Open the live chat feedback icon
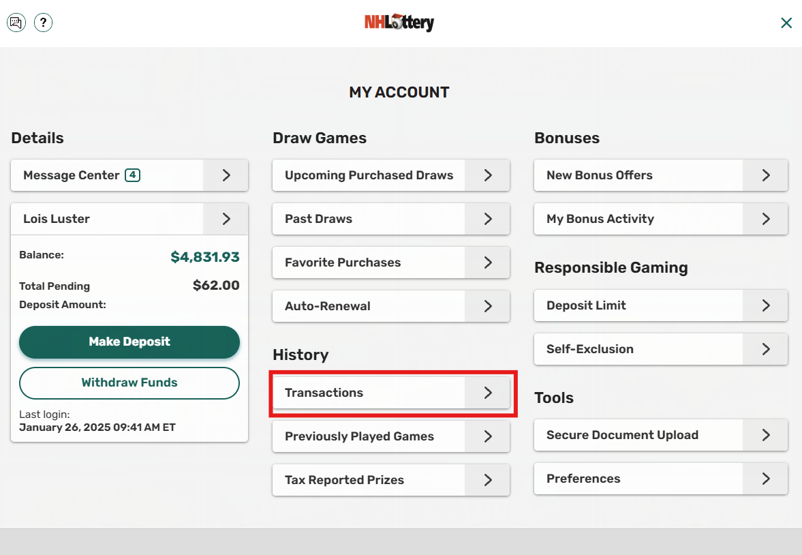The width and height of the screenshot is (802, 555). point(16,22)
